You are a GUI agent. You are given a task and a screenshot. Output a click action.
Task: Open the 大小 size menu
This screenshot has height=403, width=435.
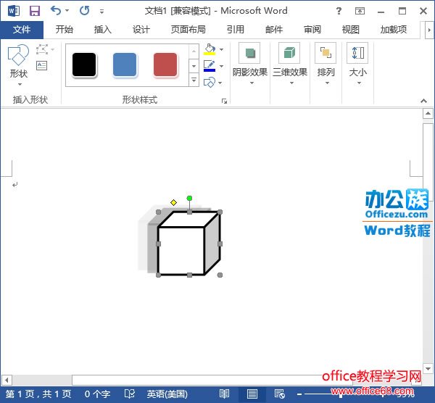point(358,65)
